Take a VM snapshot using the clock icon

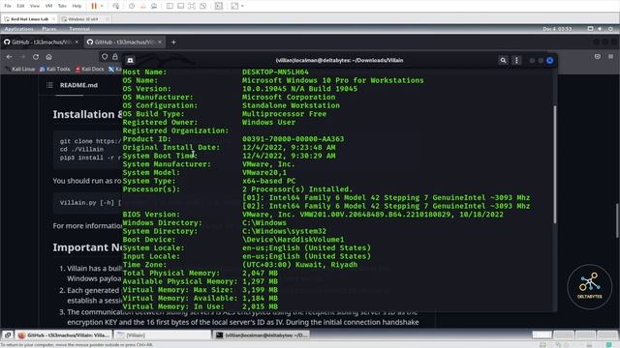coord(132,6)
